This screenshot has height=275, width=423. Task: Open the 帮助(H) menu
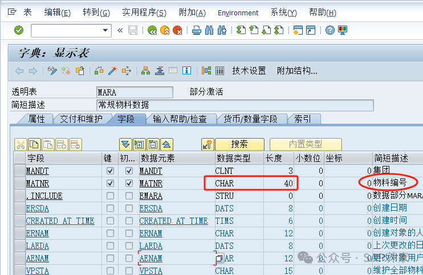322,13
